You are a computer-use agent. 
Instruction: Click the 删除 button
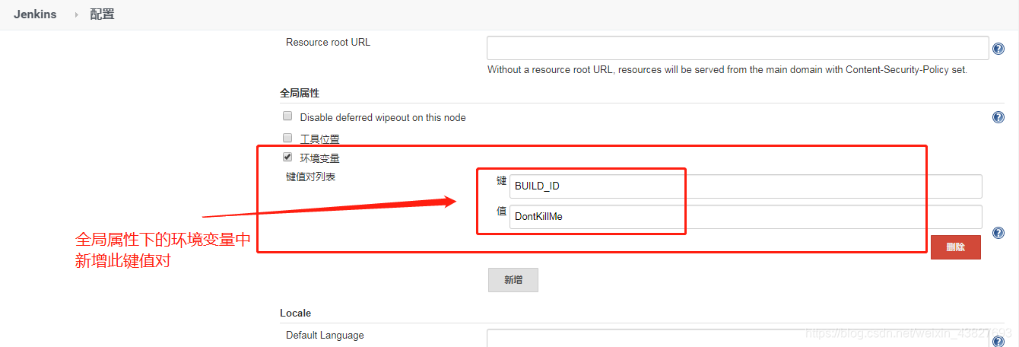coord(955,247)
